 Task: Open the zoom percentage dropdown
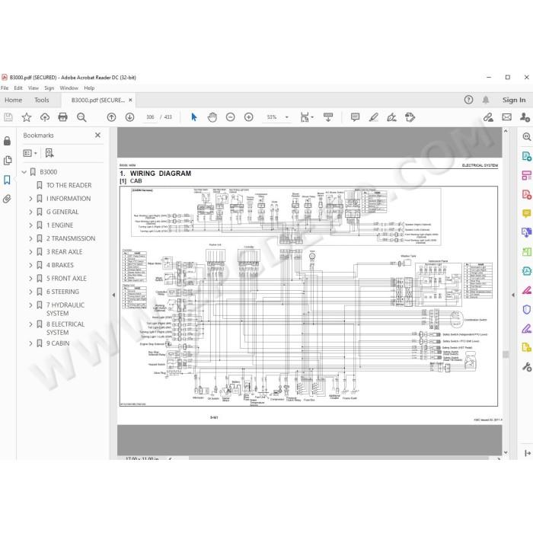287,117
